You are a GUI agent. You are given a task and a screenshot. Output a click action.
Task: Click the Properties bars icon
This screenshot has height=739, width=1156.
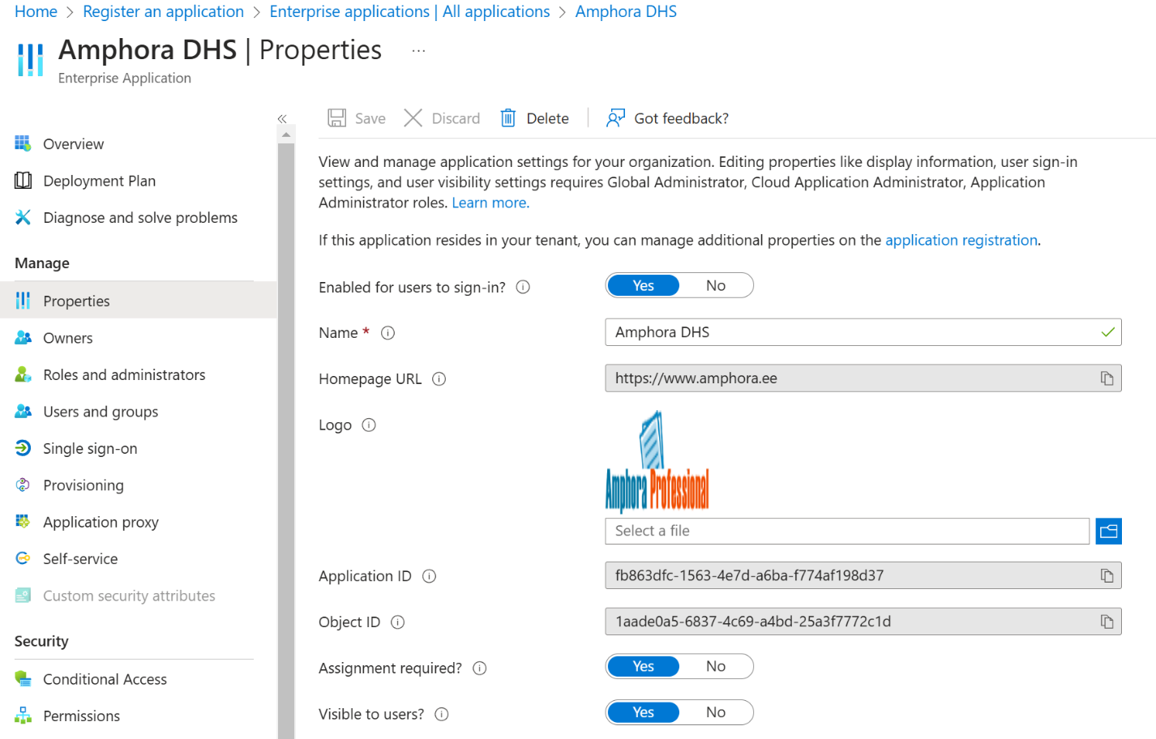coord(23,301)
